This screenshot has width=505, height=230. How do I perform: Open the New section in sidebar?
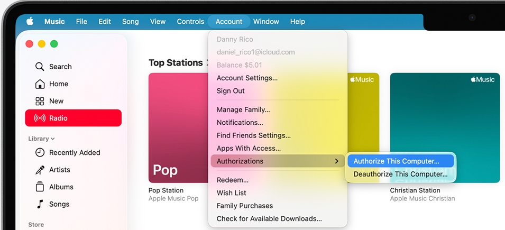click(x=73, y=101)
